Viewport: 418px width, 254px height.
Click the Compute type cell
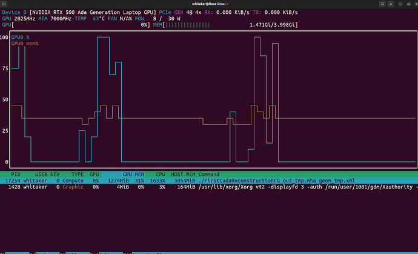[73, 181]
